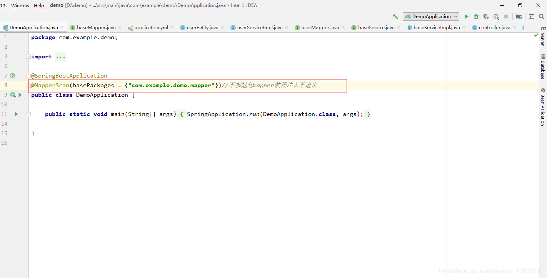Image resolution: width=547 pixels, height=278 pixels.
Task: Close the userMapper.java tab
Action: click(x=343, y=28)
